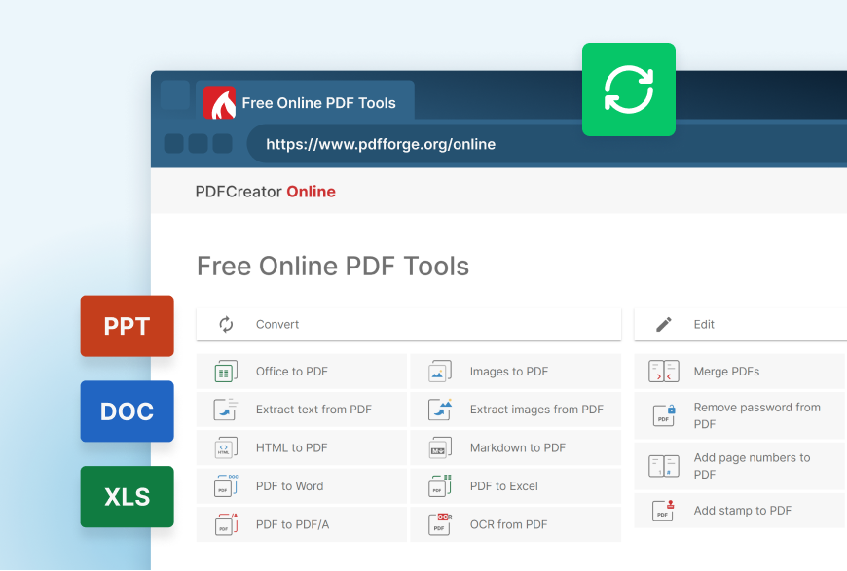The width and height of the screenshot is (847, 571).
Task: Click the OCR from PDF icon
Action: tap(440, 524)
